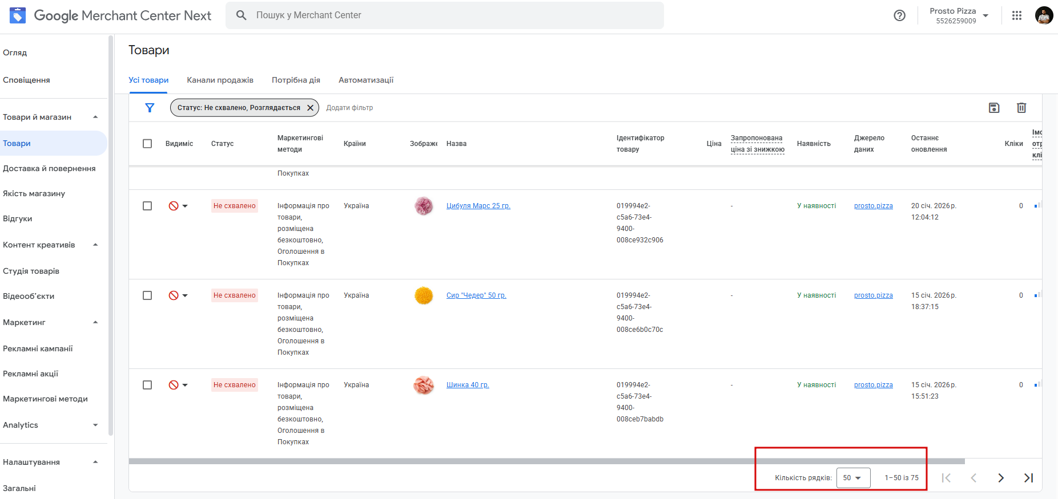This screenshot has width=1058, height=499.
Task: Click Додати фільтр to add a filter
Action: pyautogui.click(x=349, y=108)
